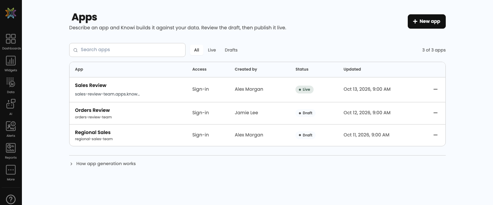Click Alex Morgan in Regional Sales row

249,135
